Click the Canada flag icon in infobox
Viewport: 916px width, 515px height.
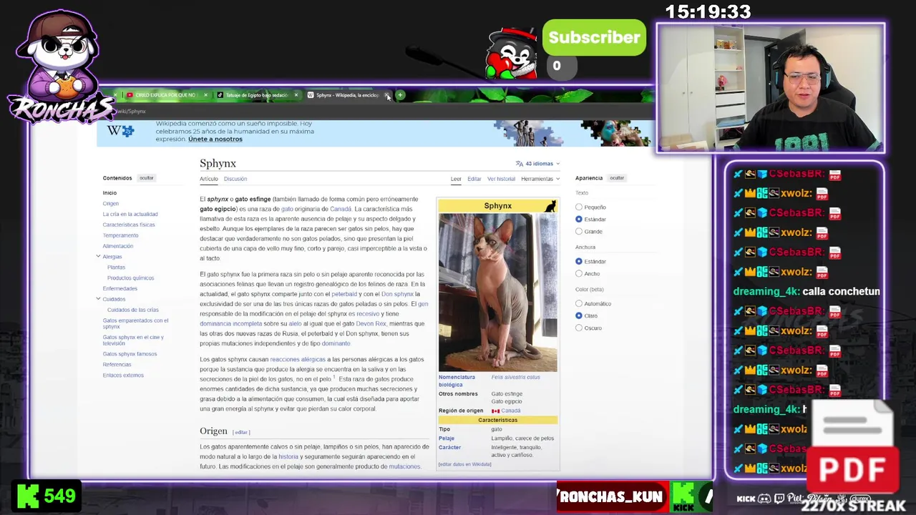[x=495, y=411]
